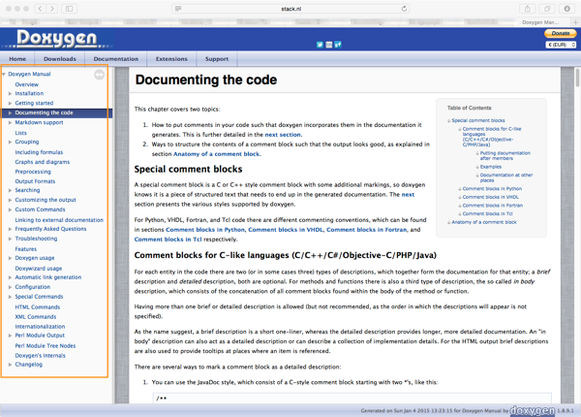Collapse the Doxygen Manual root node
This screenshot has width=581, height=417.
tap(4, 74)
